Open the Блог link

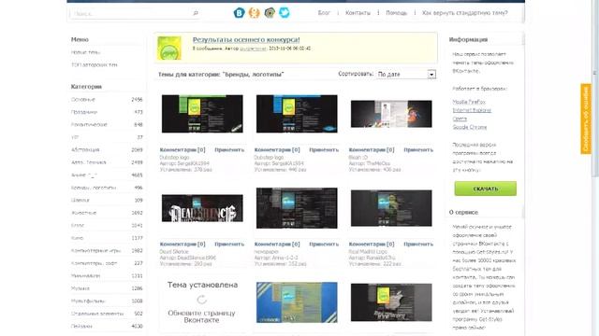(324, 13)
